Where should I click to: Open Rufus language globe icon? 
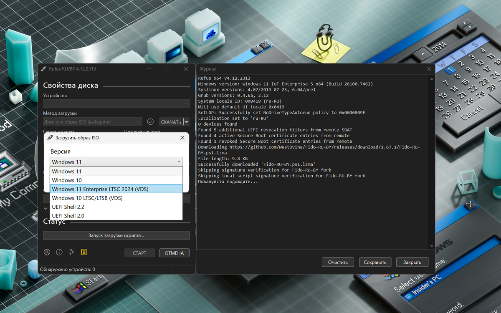point(47,252)
